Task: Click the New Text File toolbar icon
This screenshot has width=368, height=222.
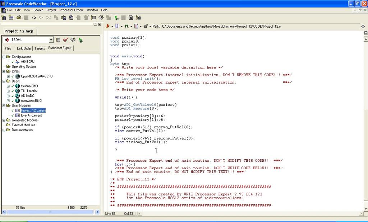Action: pyautogui.click(x=4, y=18)
